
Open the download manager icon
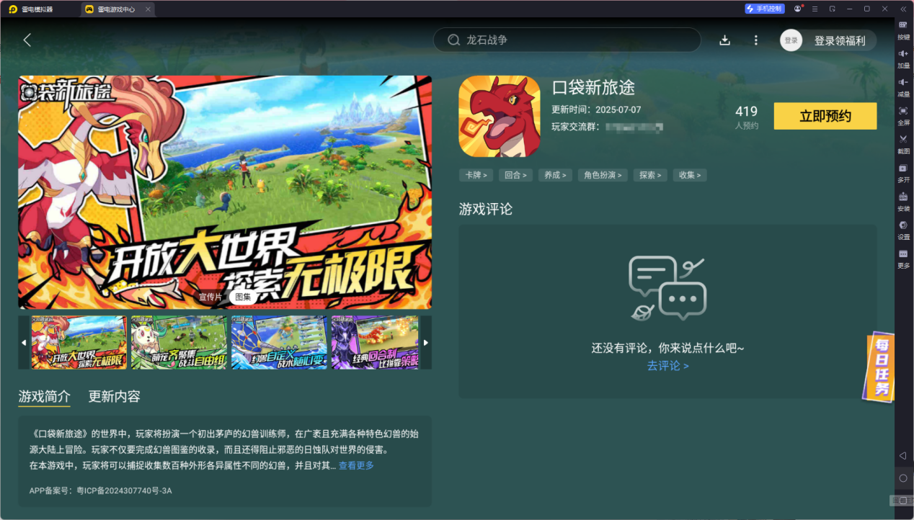point(725,40)
